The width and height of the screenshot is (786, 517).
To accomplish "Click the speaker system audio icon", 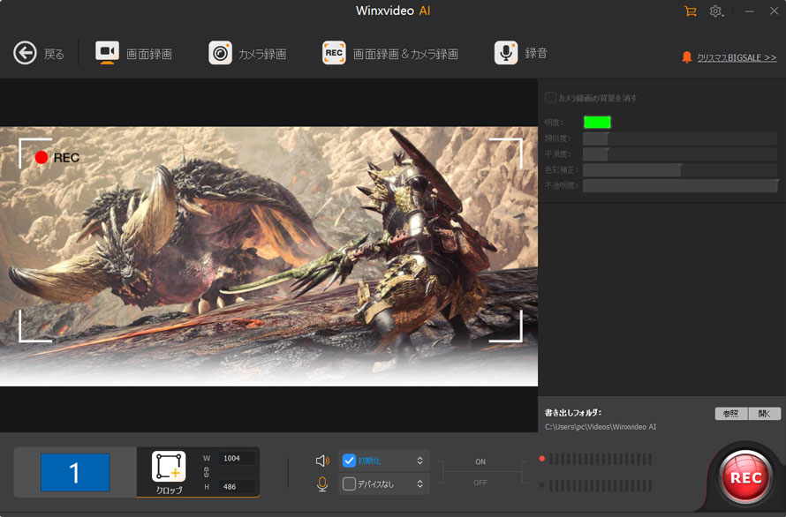I will [x=322, y=461].
